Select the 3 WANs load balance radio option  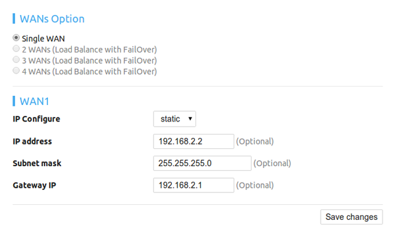(16, 60)
